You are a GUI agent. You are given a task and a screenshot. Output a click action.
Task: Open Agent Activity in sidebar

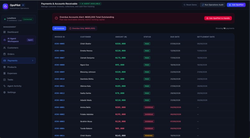pos(19,86)
